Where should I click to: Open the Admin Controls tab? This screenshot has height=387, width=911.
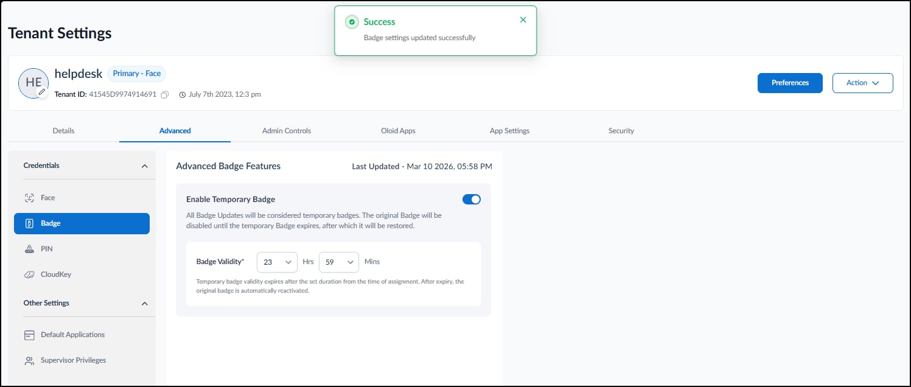click(287, 131)
